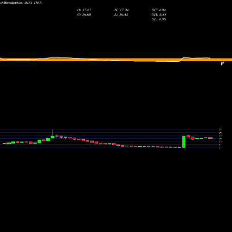Screen dimensions: 232x232
Task: Click the 'O: 17.27' open price value
Action: click(84, 10)
